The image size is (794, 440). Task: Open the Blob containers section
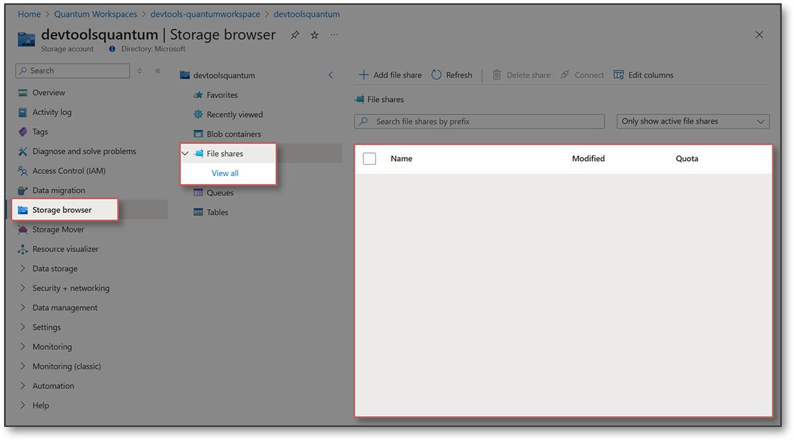tap(234, 133)
